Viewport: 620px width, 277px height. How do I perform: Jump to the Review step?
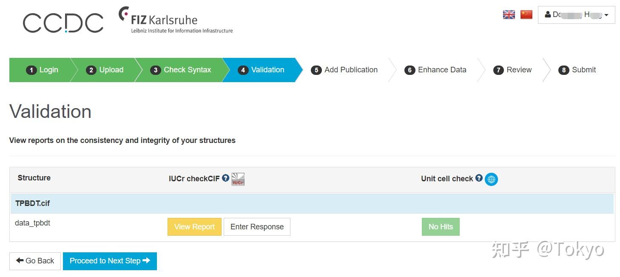(512, 70)
